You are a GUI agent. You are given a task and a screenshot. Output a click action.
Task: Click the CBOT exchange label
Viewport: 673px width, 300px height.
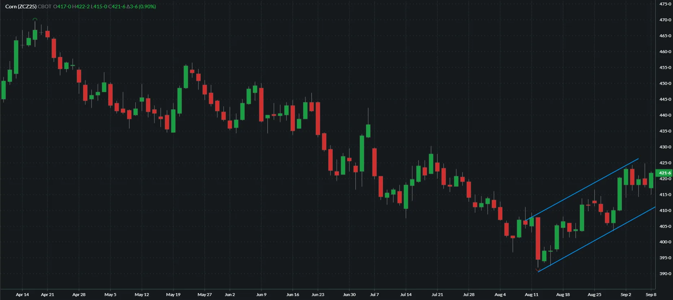[44, 6]
